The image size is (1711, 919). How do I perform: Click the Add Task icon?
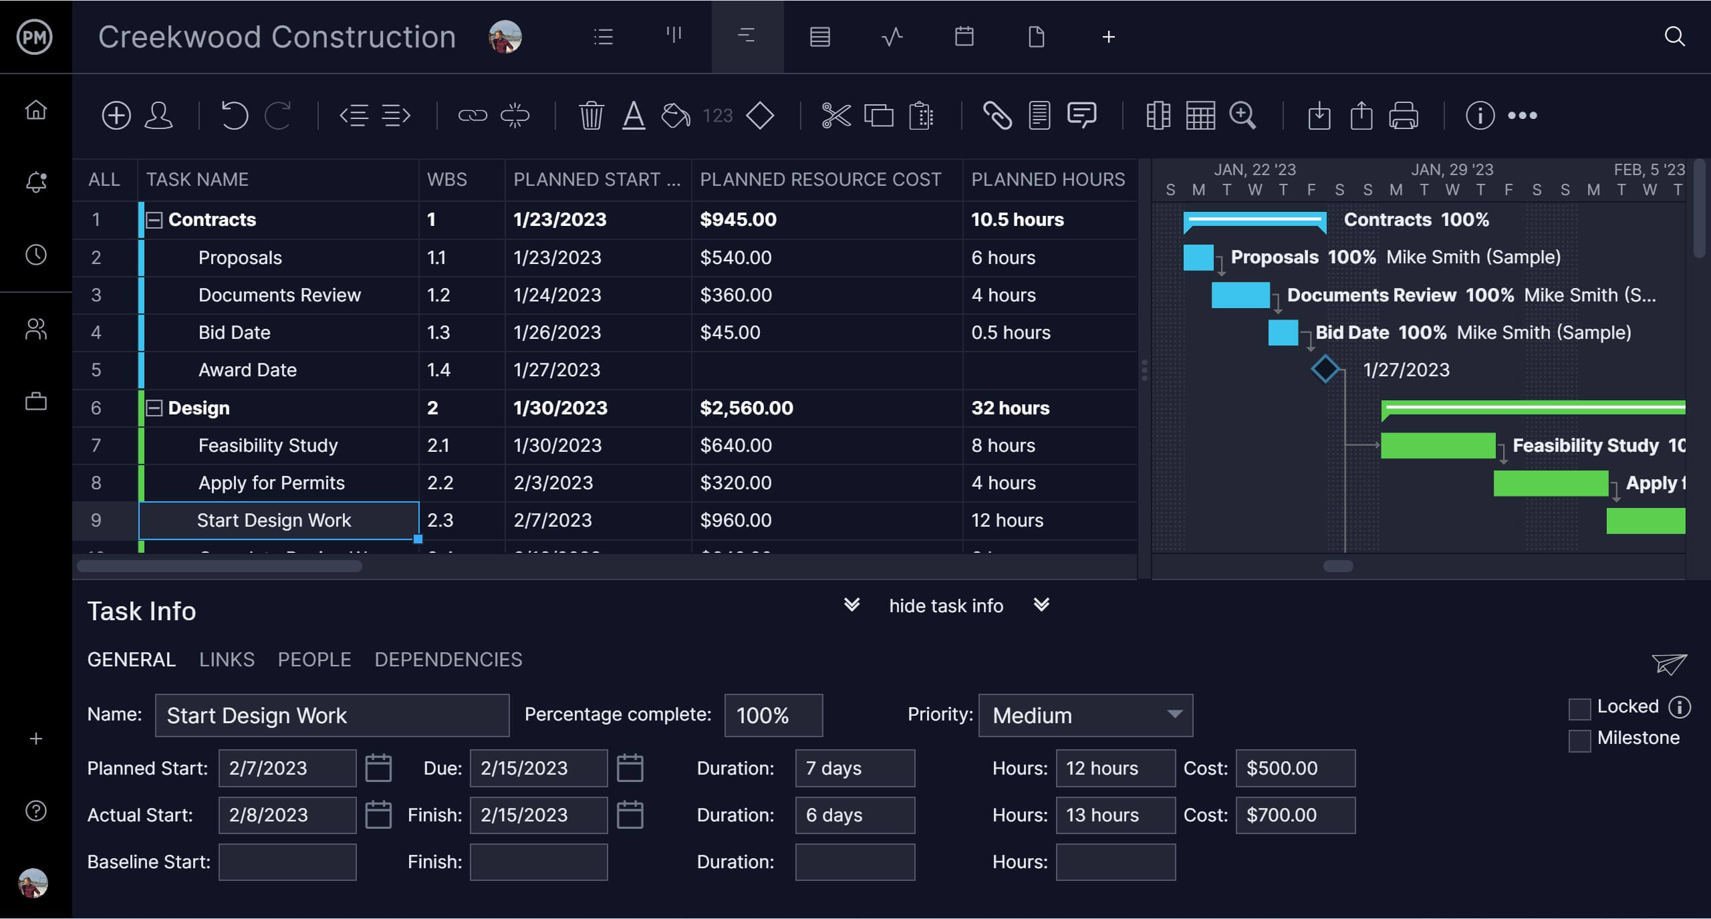click(x=113, y=113)
